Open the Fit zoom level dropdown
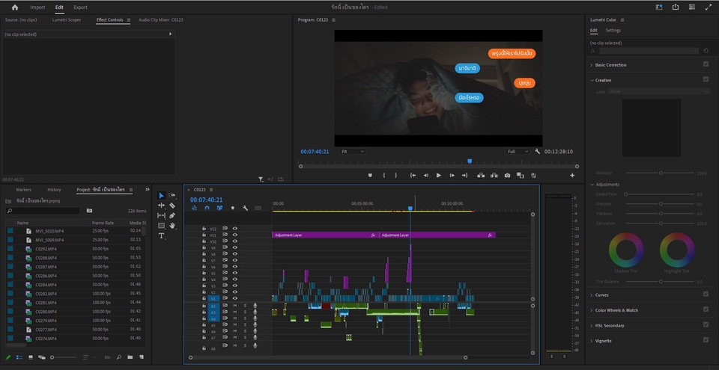The image size is (719, 370). (353, 152)
